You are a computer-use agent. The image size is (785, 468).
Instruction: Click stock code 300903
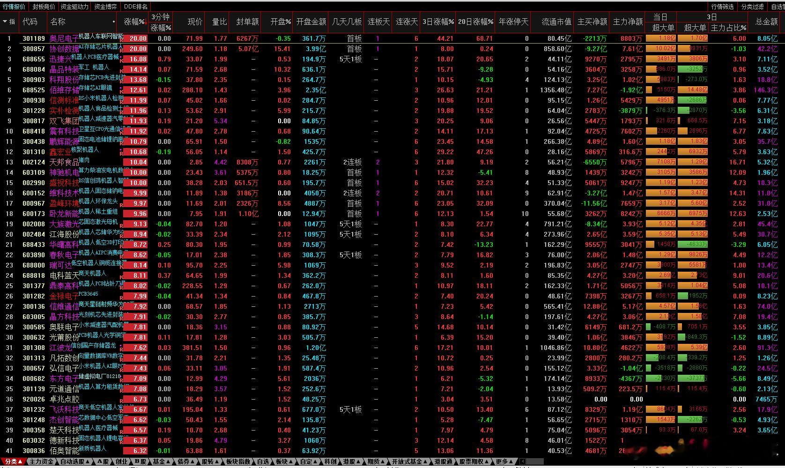[34, 80]
